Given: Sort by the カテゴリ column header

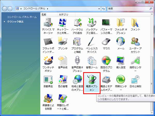Looking at the screenshot, I should coord(66,15).
